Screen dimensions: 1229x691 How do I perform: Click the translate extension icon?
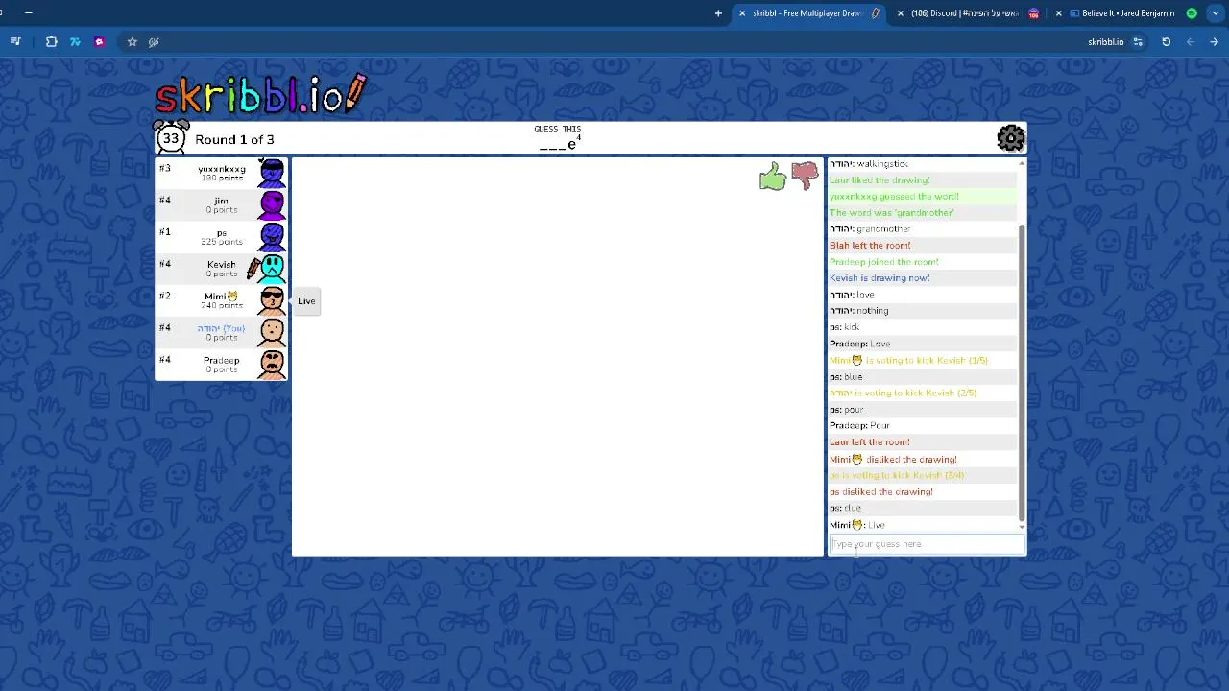(75, 41)
